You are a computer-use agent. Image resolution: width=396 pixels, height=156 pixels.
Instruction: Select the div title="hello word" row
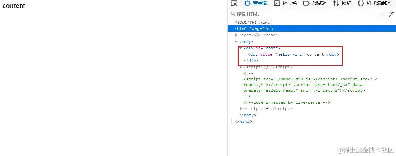293,54
